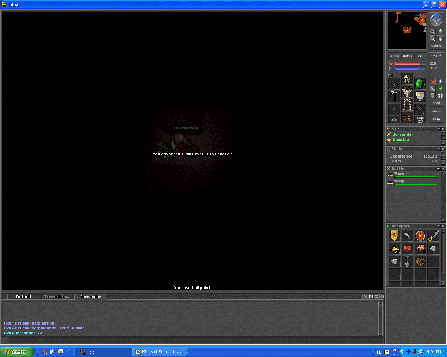The image size is (447, 357).
Task: Open the Help button
Action: point(436,119)
